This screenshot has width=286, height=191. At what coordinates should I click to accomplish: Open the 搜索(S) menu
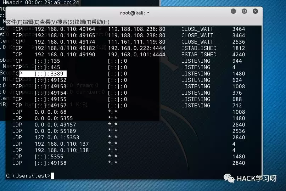tap(66, 22)
